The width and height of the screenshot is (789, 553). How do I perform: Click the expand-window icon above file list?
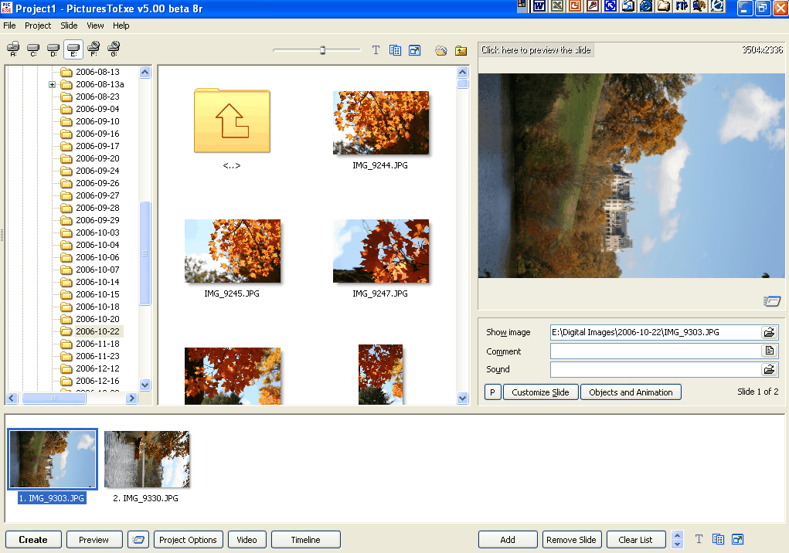[415, 50]
